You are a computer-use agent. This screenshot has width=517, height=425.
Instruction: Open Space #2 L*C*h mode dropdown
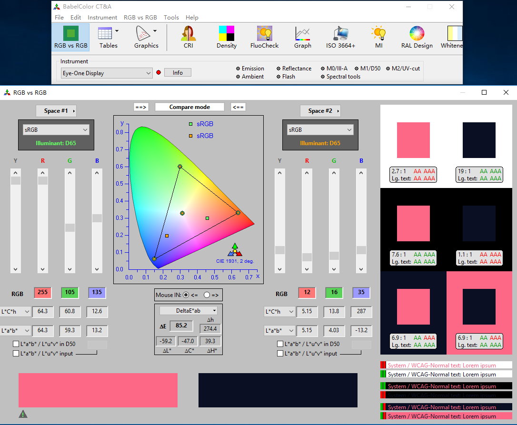(x=279, y=312)
